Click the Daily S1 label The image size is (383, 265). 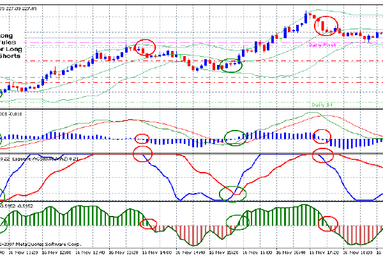323,104
